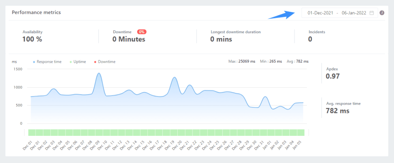Click the Dec 09 x-axis label
The height and width of the screenshot is (163, 394).
[94, 145]
